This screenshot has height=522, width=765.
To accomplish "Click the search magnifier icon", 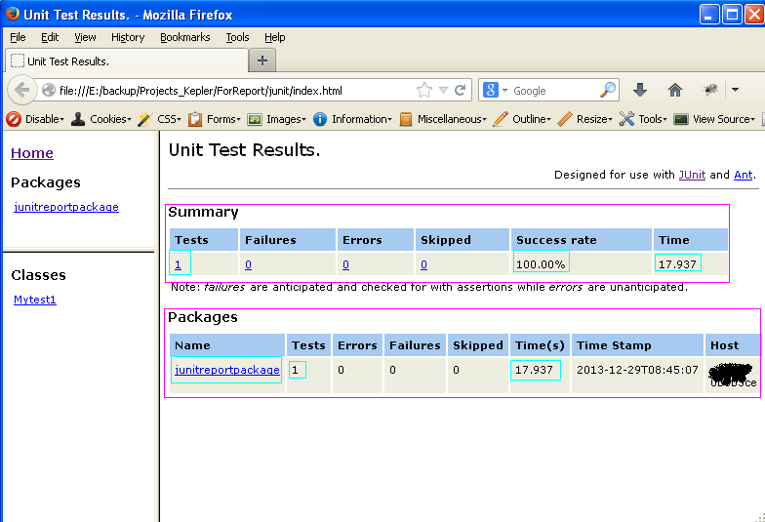I will (x=607, y=90).
